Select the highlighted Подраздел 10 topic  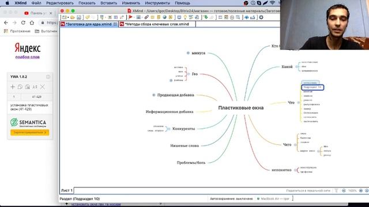(x=312, y=87)
